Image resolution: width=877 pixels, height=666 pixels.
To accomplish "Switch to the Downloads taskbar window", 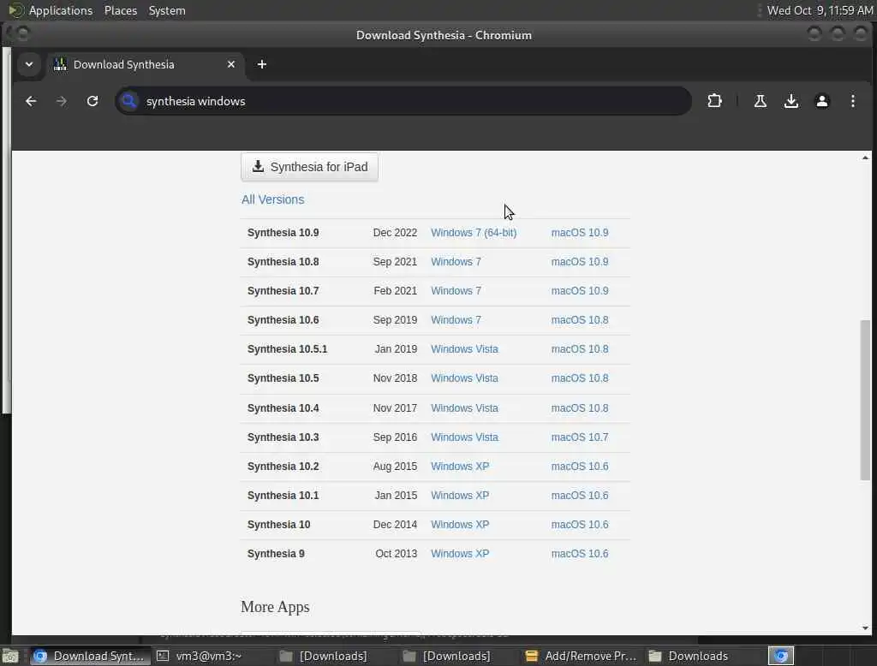I will point(689,656).
